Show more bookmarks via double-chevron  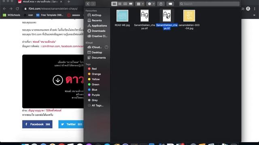click(x=254, y=15)
